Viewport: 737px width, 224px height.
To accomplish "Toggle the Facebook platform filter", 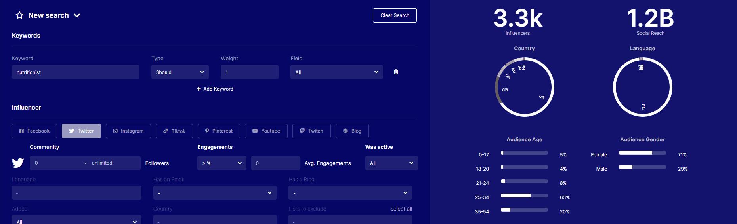I will [34, 131].
